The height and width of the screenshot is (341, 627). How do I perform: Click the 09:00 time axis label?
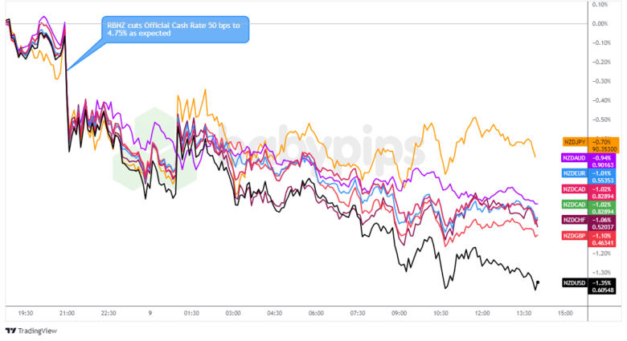[400, 313]
